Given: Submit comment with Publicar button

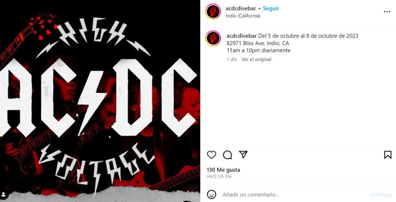Looking at the screenshot, I should (381, 195).
